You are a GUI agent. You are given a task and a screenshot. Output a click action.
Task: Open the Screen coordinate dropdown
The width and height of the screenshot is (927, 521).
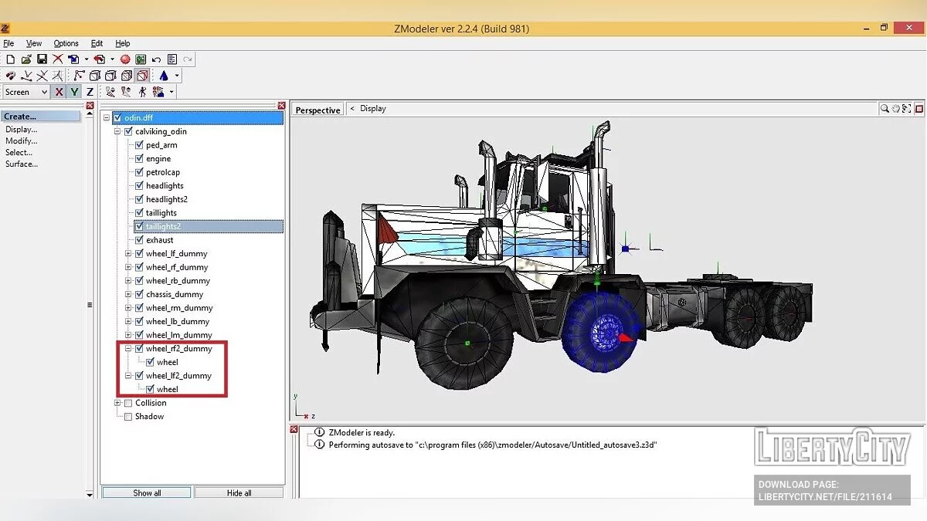(x=43, y=92)
